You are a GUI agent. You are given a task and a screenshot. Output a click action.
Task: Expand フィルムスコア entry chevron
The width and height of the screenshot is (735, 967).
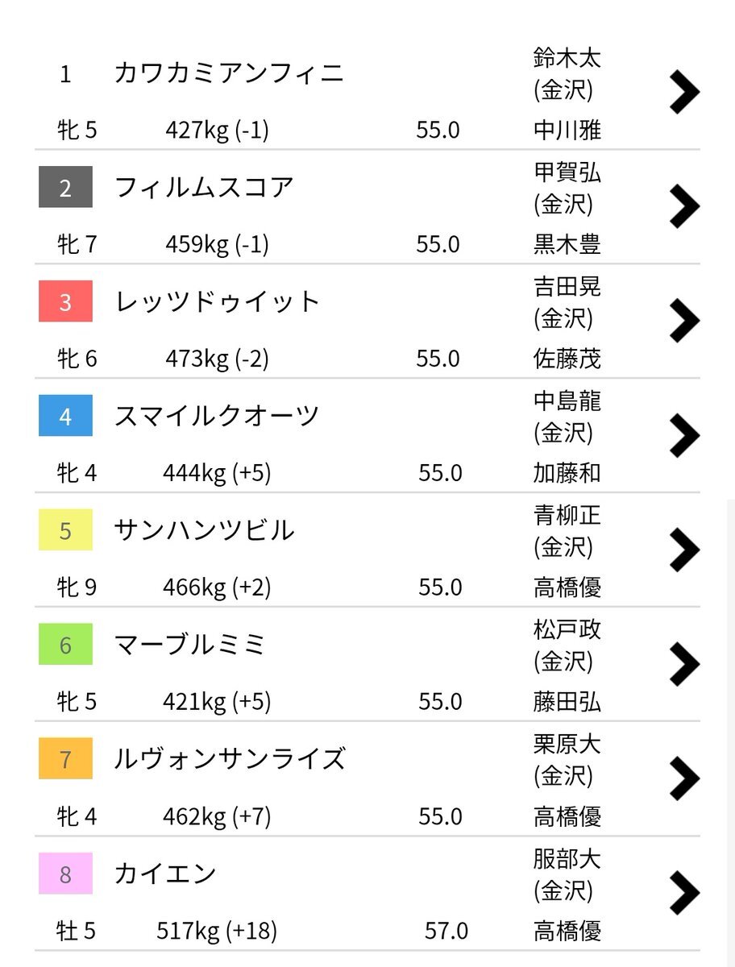(684, 207)
